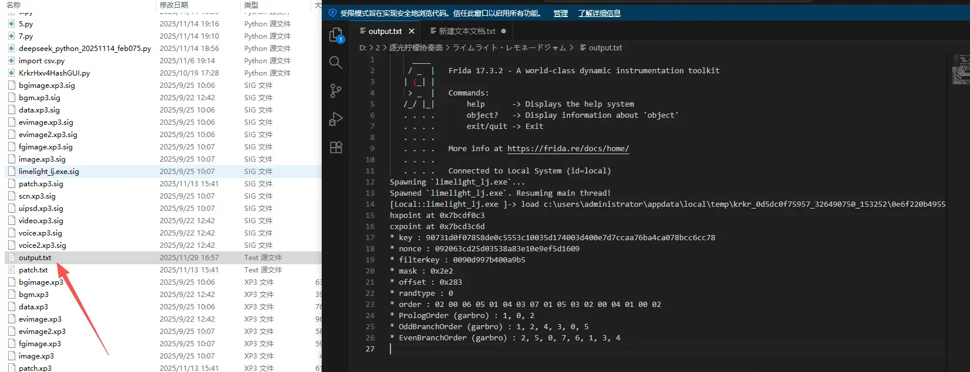
Task: Open the Source Control branch icon
Action: pyautogui.click(x=336, y=91)
